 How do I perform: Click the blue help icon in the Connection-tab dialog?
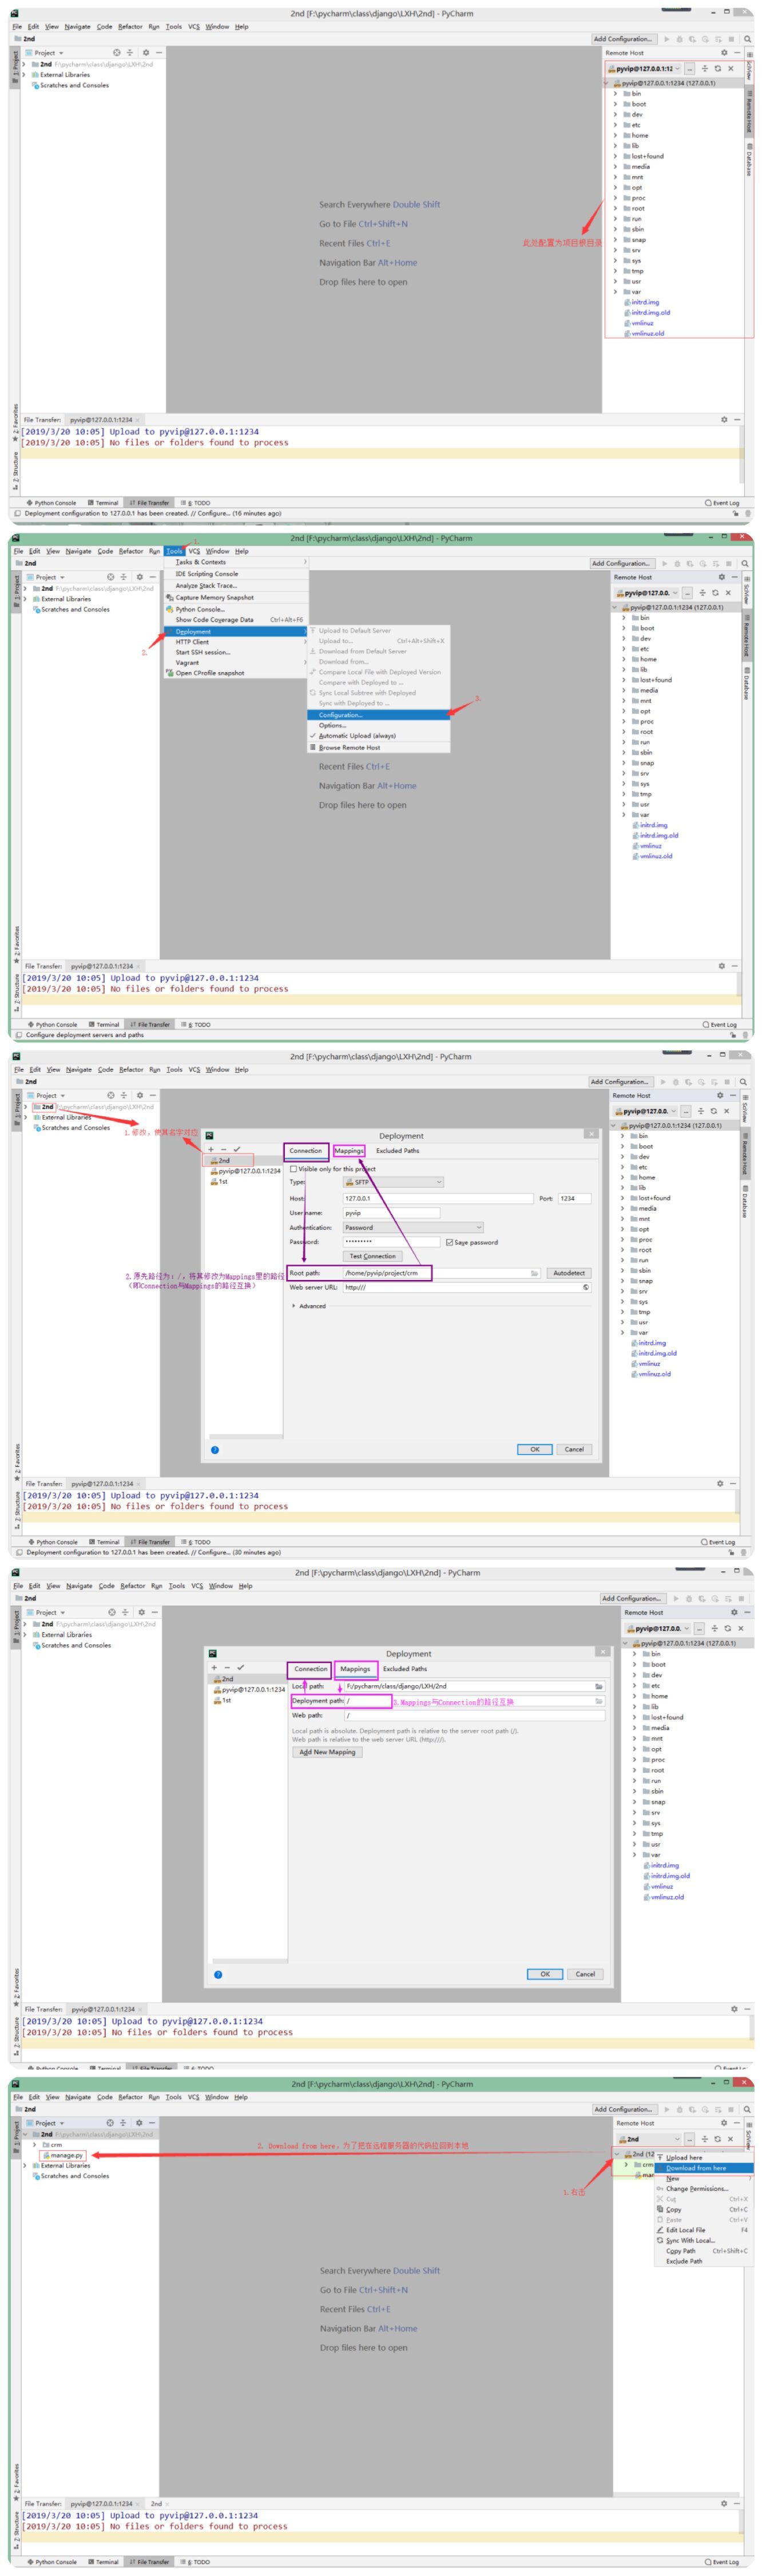[x=215, y=1449]
